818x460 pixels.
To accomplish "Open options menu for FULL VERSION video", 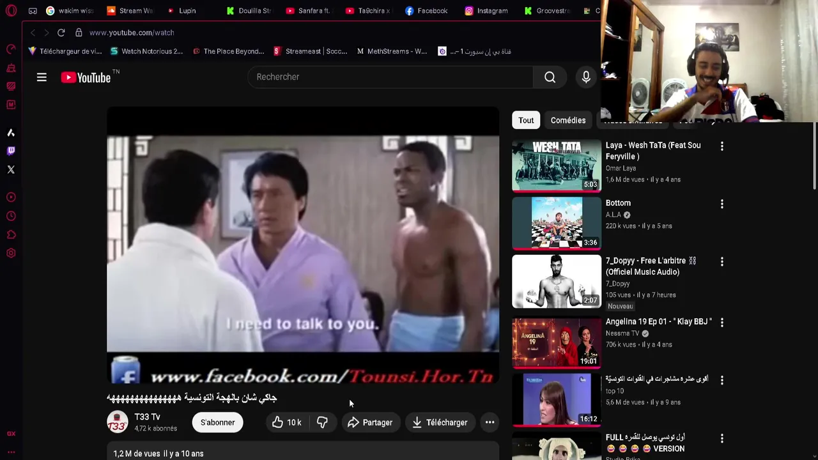I will click(x=722, y=438).
